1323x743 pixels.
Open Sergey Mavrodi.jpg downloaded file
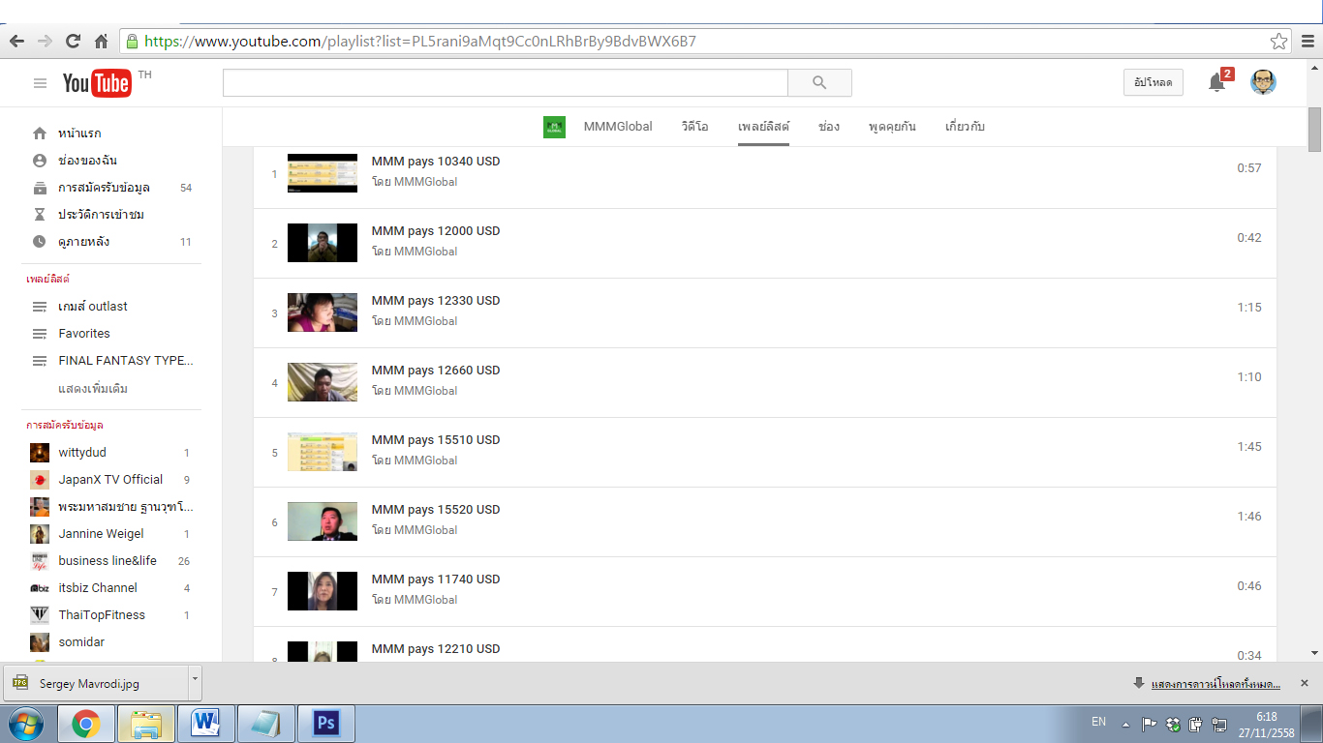click(x=95, y=683)
